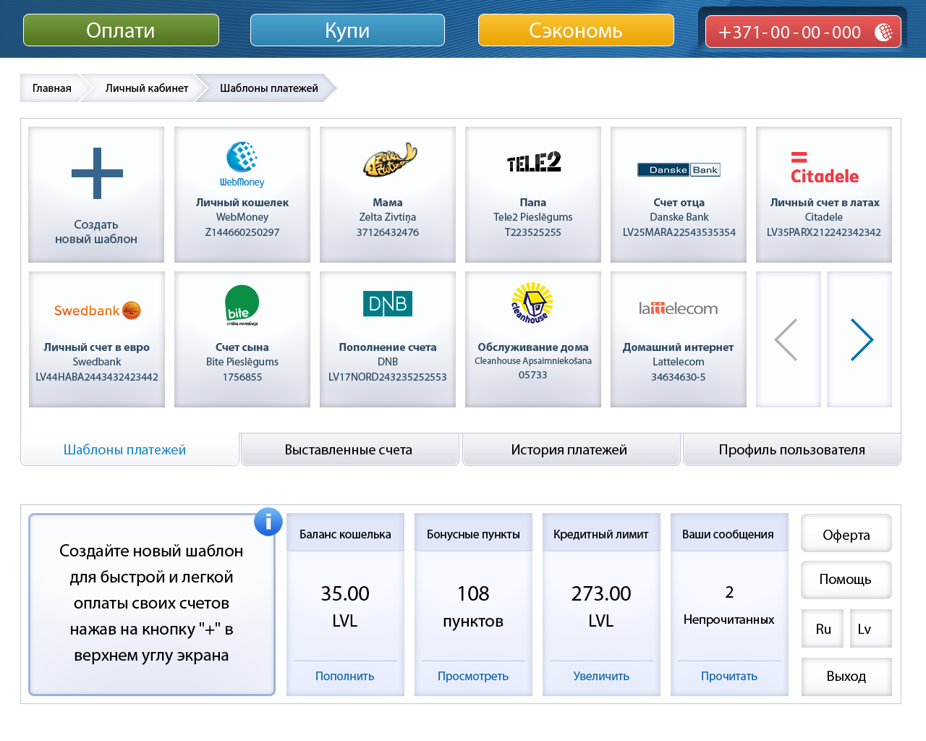Screen dimensions: 926x741
Task: Click Пополнение счета template title
Action: coord(388,347)
